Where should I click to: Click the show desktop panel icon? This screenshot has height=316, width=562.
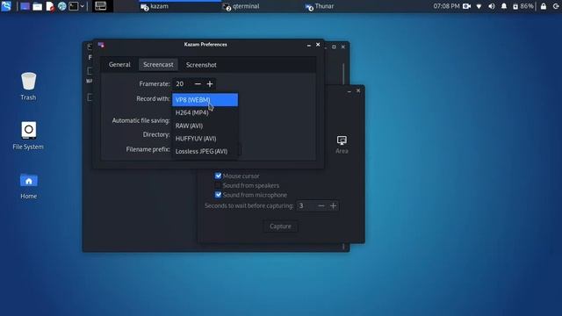(x=25, y=6)
